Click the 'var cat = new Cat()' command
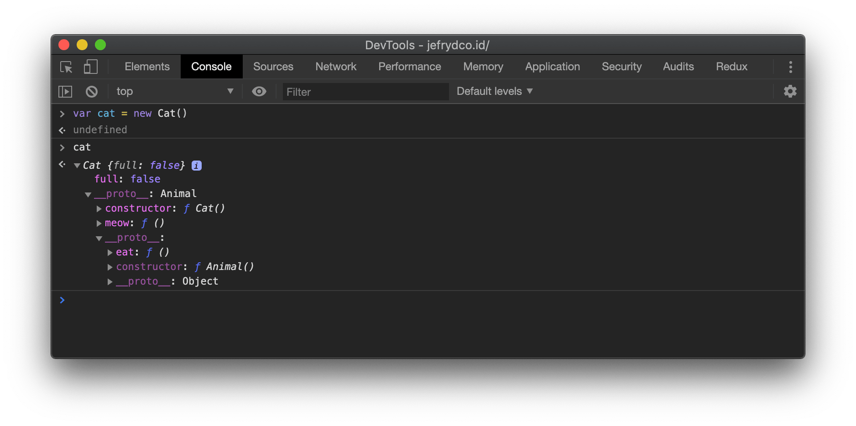The width and height of the screenshot is (856, 426). click(x=130, y=114)
